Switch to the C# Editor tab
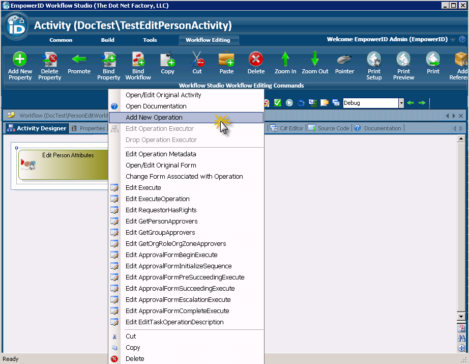Viewport: 469px width, 364px height. pyautogui.click(x=288, y=128)
